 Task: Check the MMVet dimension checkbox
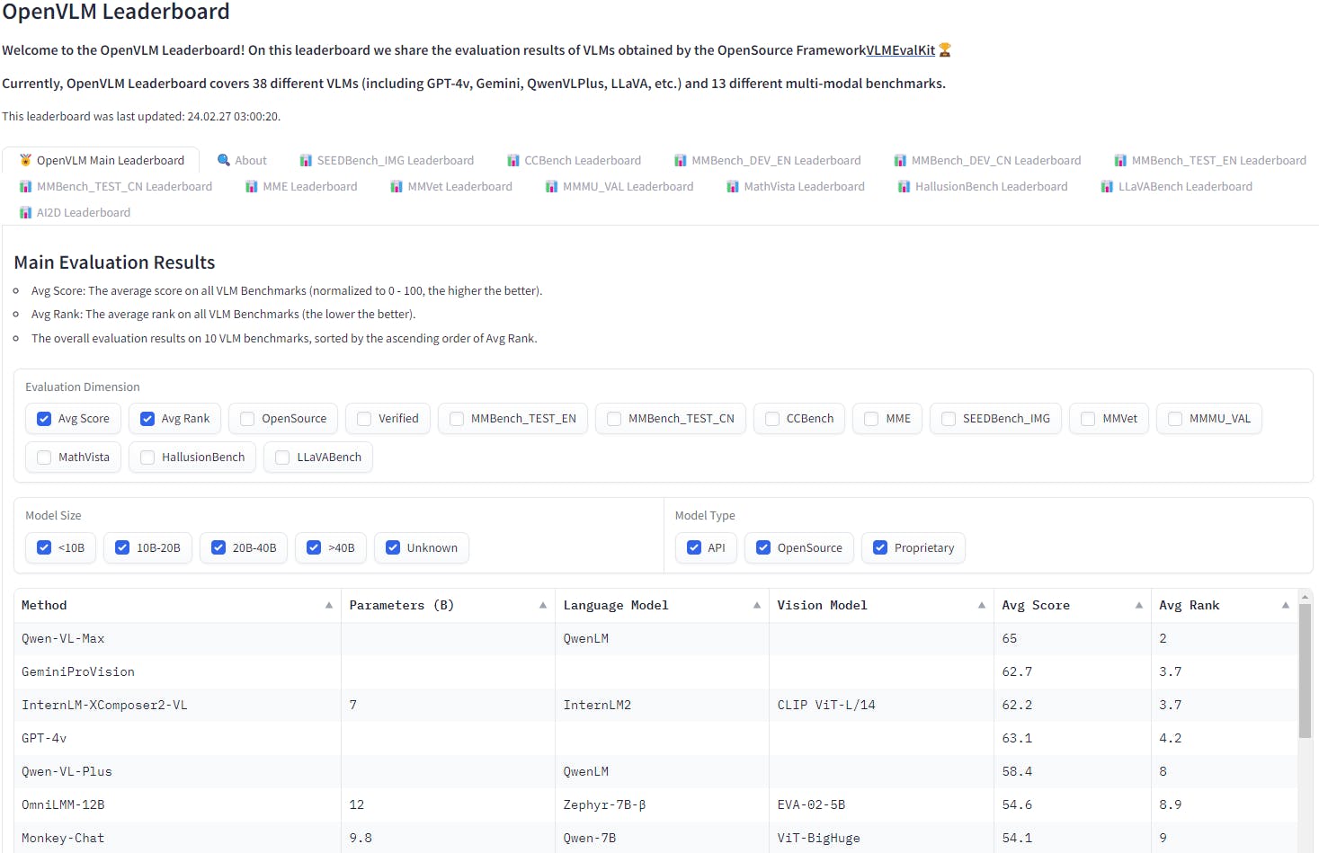point(1088,419)
